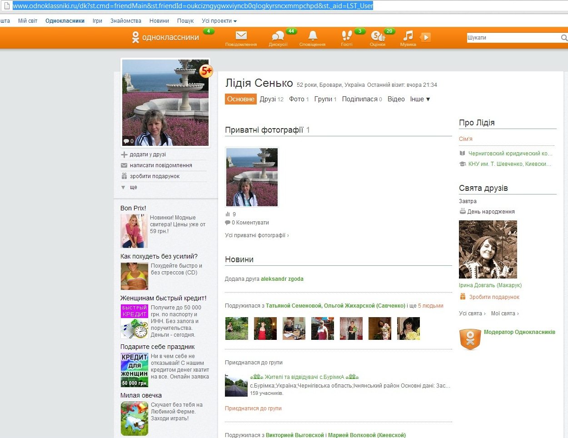Screen dimensions: 568x438
Task: Click the orange video play icon
Action: pyautogui.click(x=425, y=37)
